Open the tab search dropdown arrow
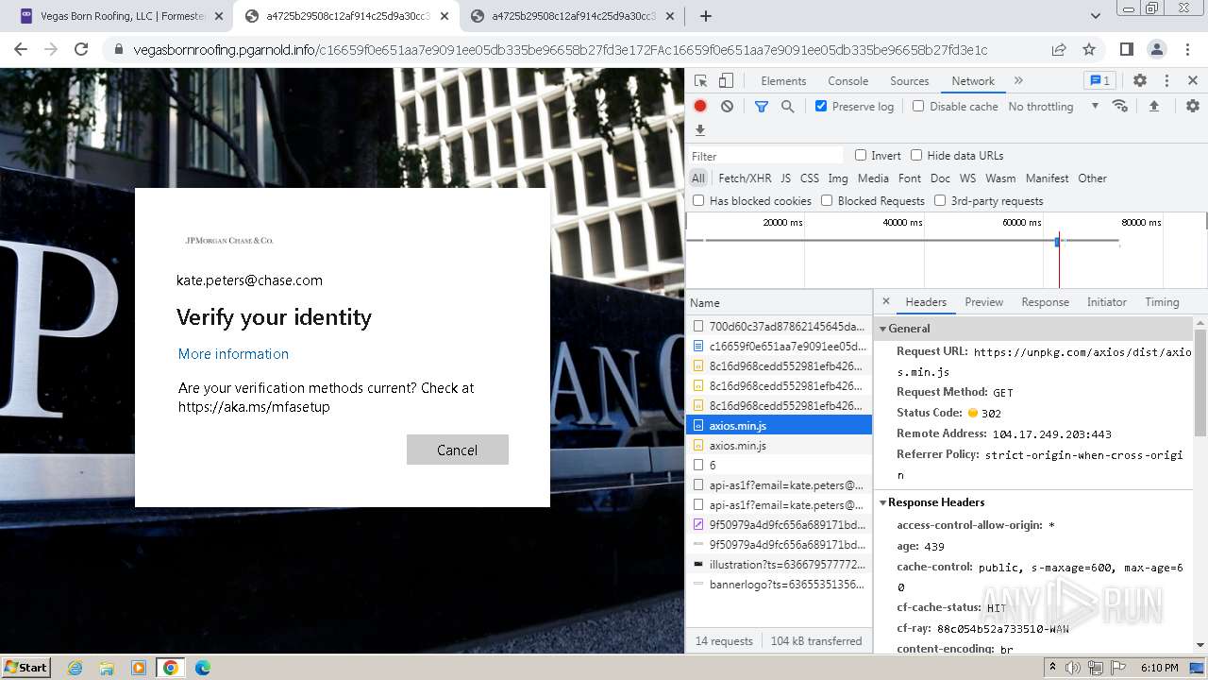 (1096, 16)
